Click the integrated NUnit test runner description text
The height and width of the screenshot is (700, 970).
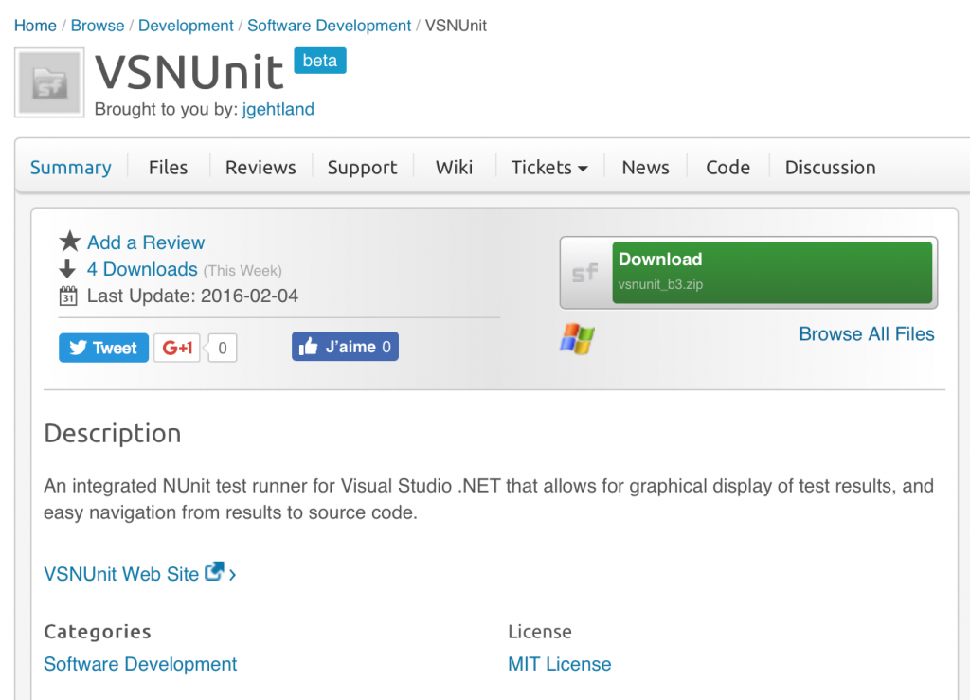[489, 499]
